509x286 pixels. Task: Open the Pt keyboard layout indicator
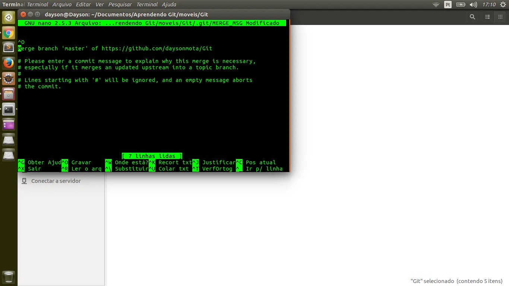pyautogui.click(x=448, y=4)
